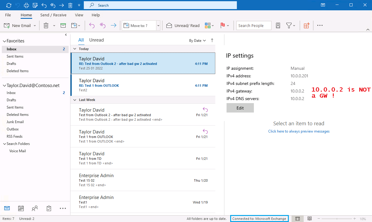Collapse the Search Folders node

tap(5, 144)
